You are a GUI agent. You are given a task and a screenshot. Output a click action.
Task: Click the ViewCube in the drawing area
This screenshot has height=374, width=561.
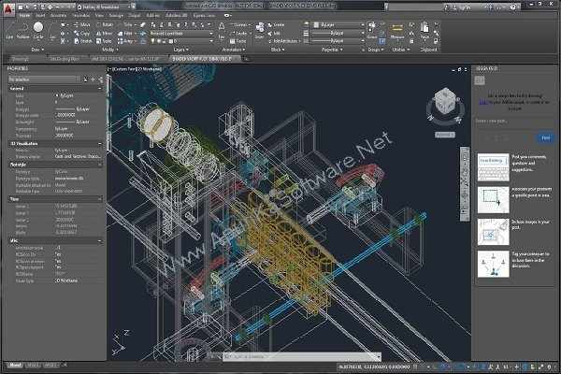click(445, 107)
